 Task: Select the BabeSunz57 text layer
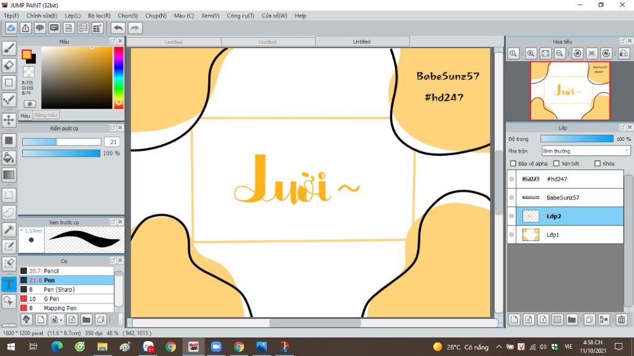[563, 198]
